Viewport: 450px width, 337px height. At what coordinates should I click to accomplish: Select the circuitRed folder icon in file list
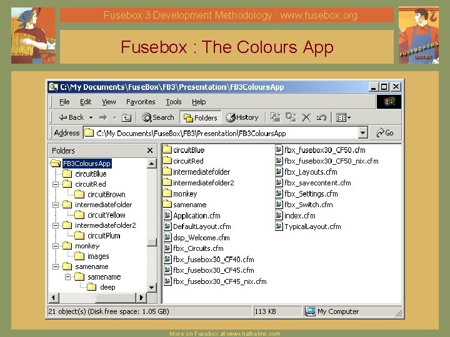167,160
